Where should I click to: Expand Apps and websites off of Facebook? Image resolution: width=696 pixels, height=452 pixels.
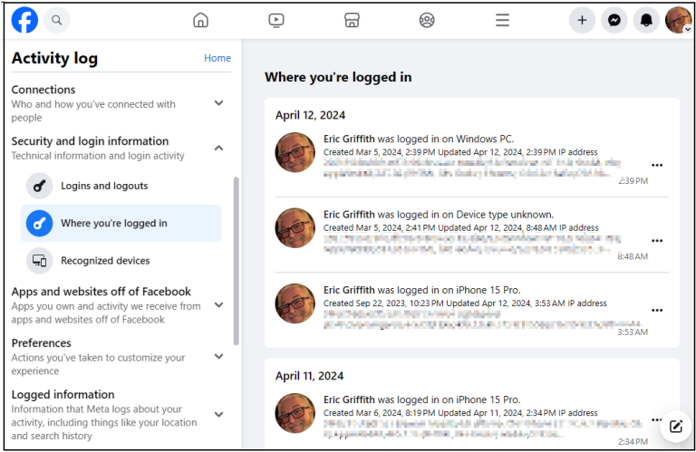click(x=218, y=305)
